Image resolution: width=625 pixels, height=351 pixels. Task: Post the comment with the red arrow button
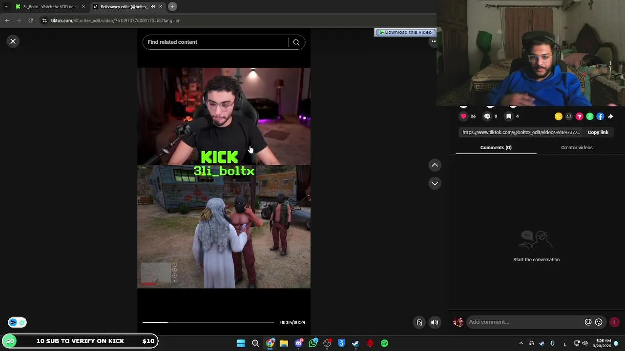click(x=615, y=322)
